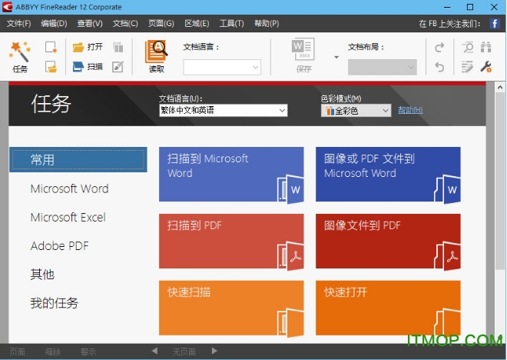The image size is (507, 360).
Task: Click the 扫描 (Scan) toolbar icon
Action: pyautogui.click(x=78, y=67)
